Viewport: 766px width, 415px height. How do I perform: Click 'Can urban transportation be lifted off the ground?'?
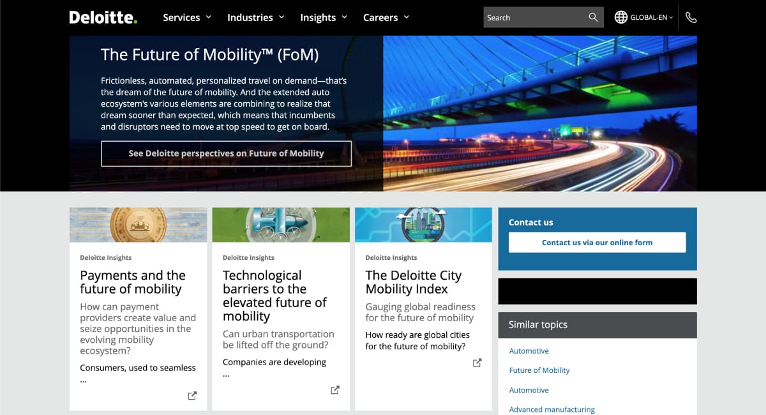coord(278,339)
